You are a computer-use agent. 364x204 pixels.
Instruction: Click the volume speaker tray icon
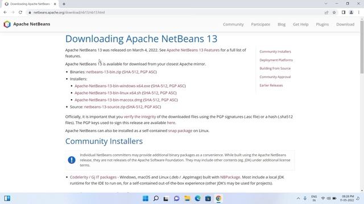click(329, 198)
